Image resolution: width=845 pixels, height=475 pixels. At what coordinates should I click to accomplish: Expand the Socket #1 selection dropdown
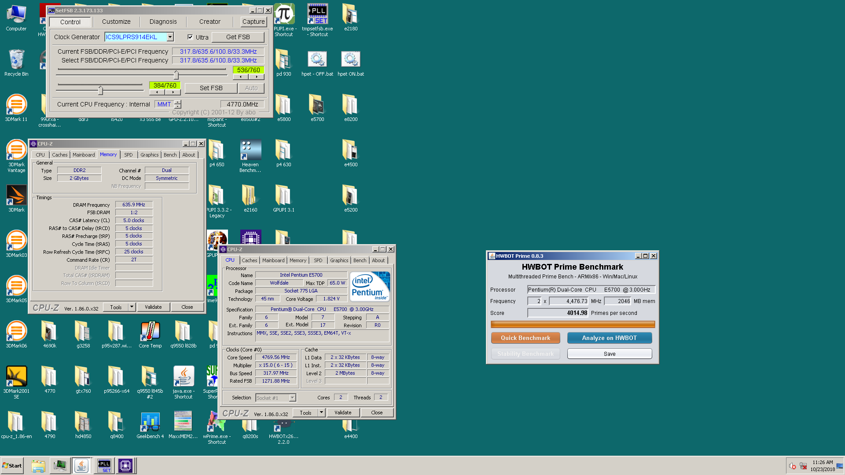click(292, 398)
